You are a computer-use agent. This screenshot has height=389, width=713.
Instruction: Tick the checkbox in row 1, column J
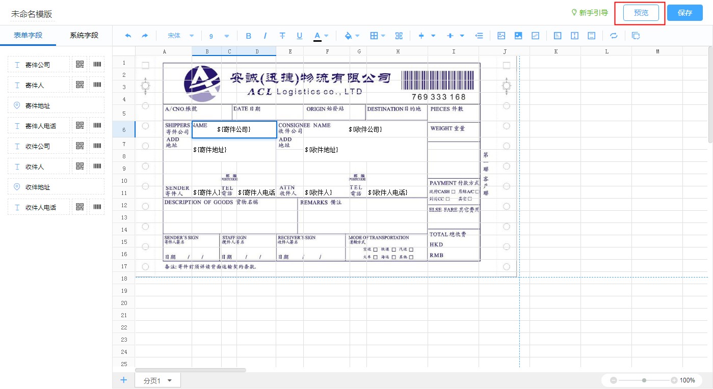[x=506, y=65]
